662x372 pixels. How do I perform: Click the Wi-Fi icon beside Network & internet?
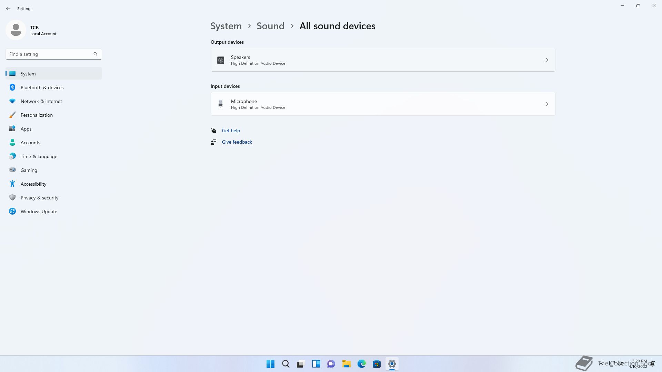pyautogui.click(x=12, y=101)
